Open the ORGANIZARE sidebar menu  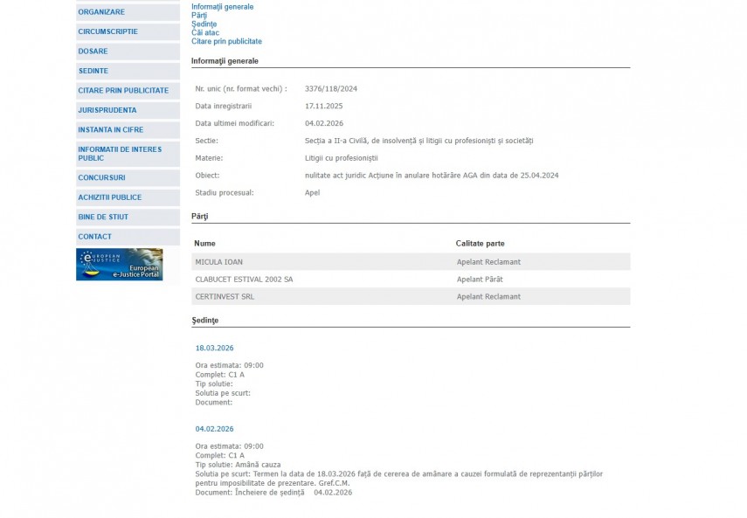pyautogui.click(x=101, y=12)
